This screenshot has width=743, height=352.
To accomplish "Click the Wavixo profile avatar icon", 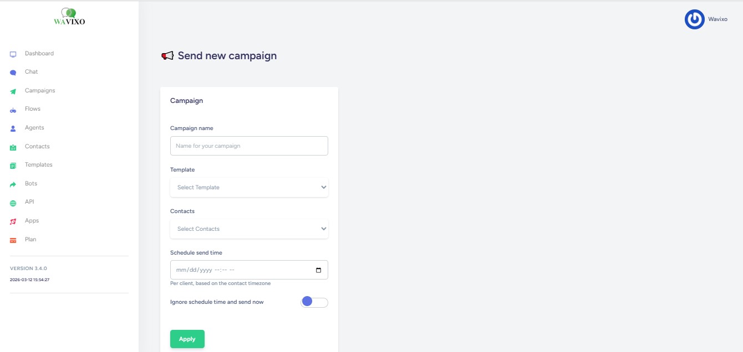I will 694,19.
